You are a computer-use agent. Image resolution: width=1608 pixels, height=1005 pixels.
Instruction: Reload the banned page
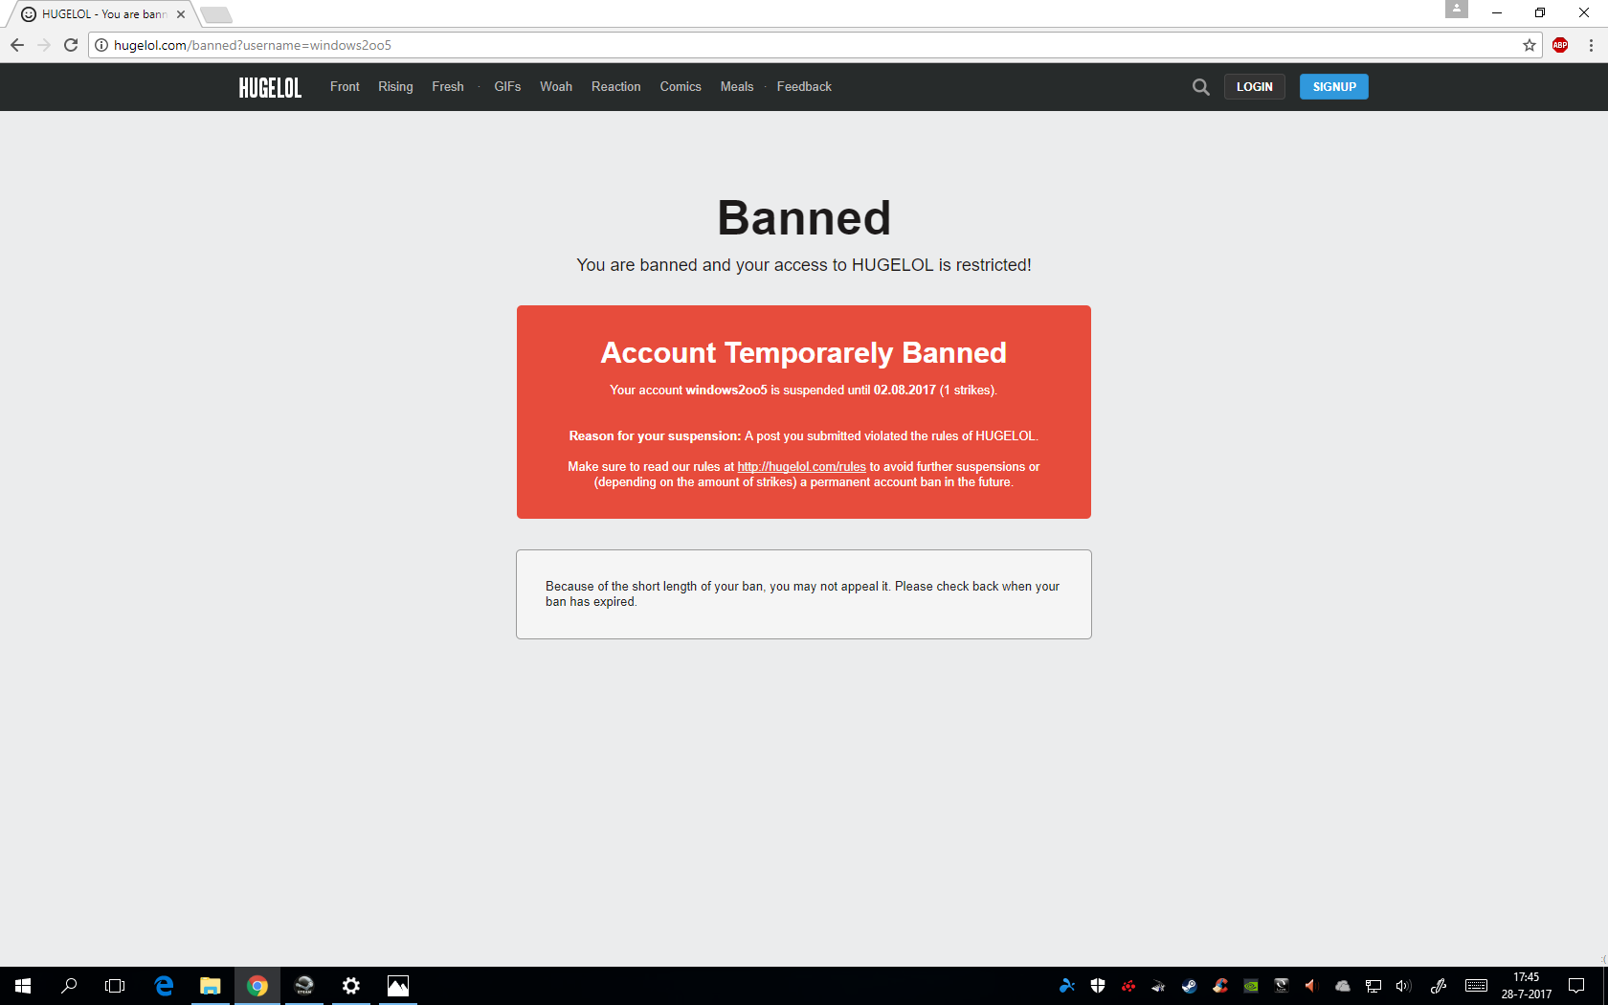pyautogui.click(x=71, y=45)
